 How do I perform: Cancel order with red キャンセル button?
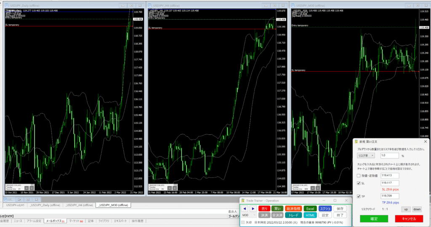pyautogui.click(x=409, y=219)
